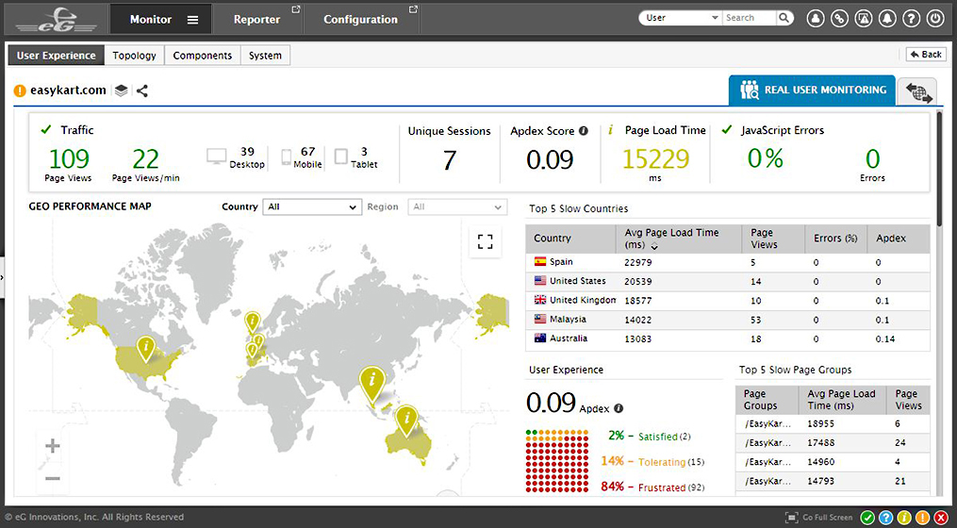Click the map marker over United States
This screenshot has height=528, width=957.
(145, 348)
